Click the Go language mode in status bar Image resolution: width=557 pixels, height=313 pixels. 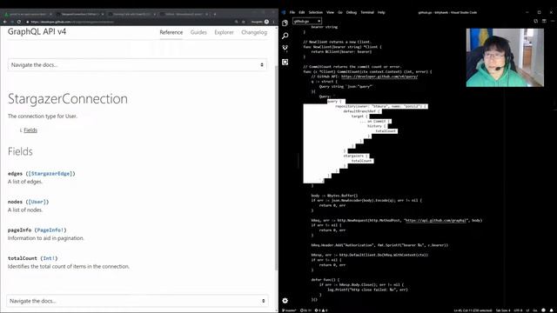click(x=535, y=310)
